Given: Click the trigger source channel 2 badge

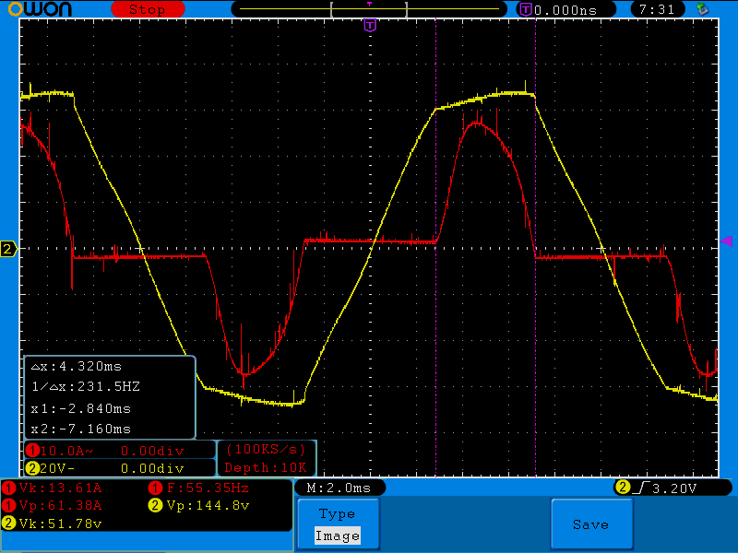Looking at the screenshot, I should pyautogui.click(x=622, y=488).
